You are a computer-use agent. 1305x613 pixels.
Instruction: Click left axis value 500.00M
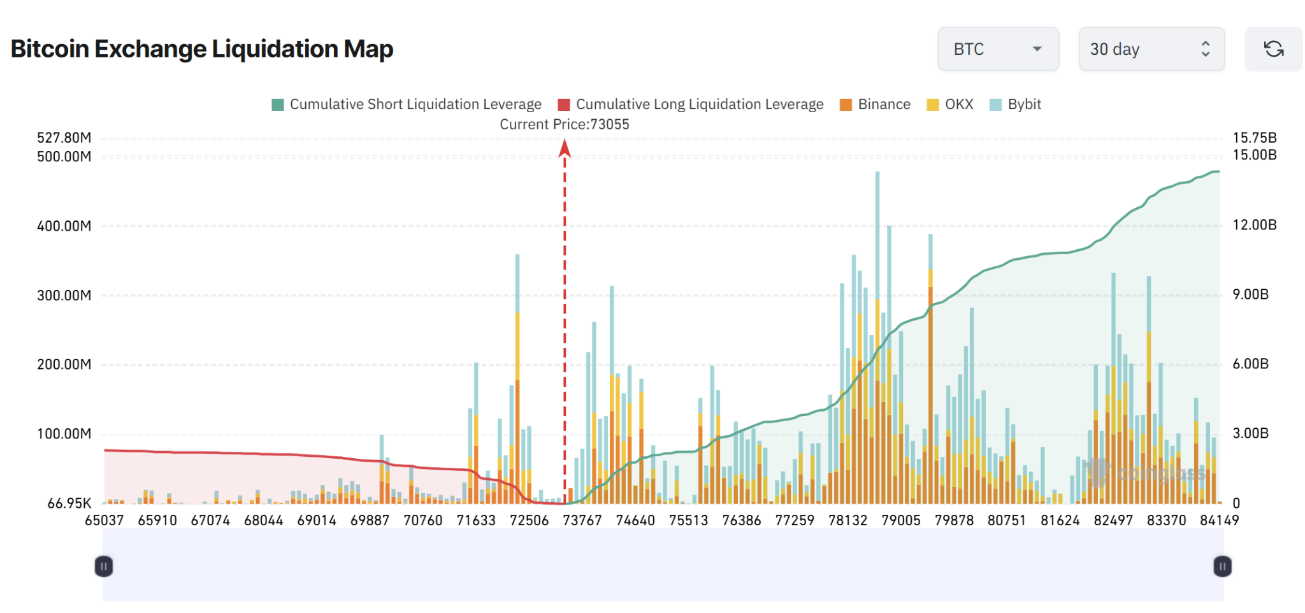coord(64,156)
